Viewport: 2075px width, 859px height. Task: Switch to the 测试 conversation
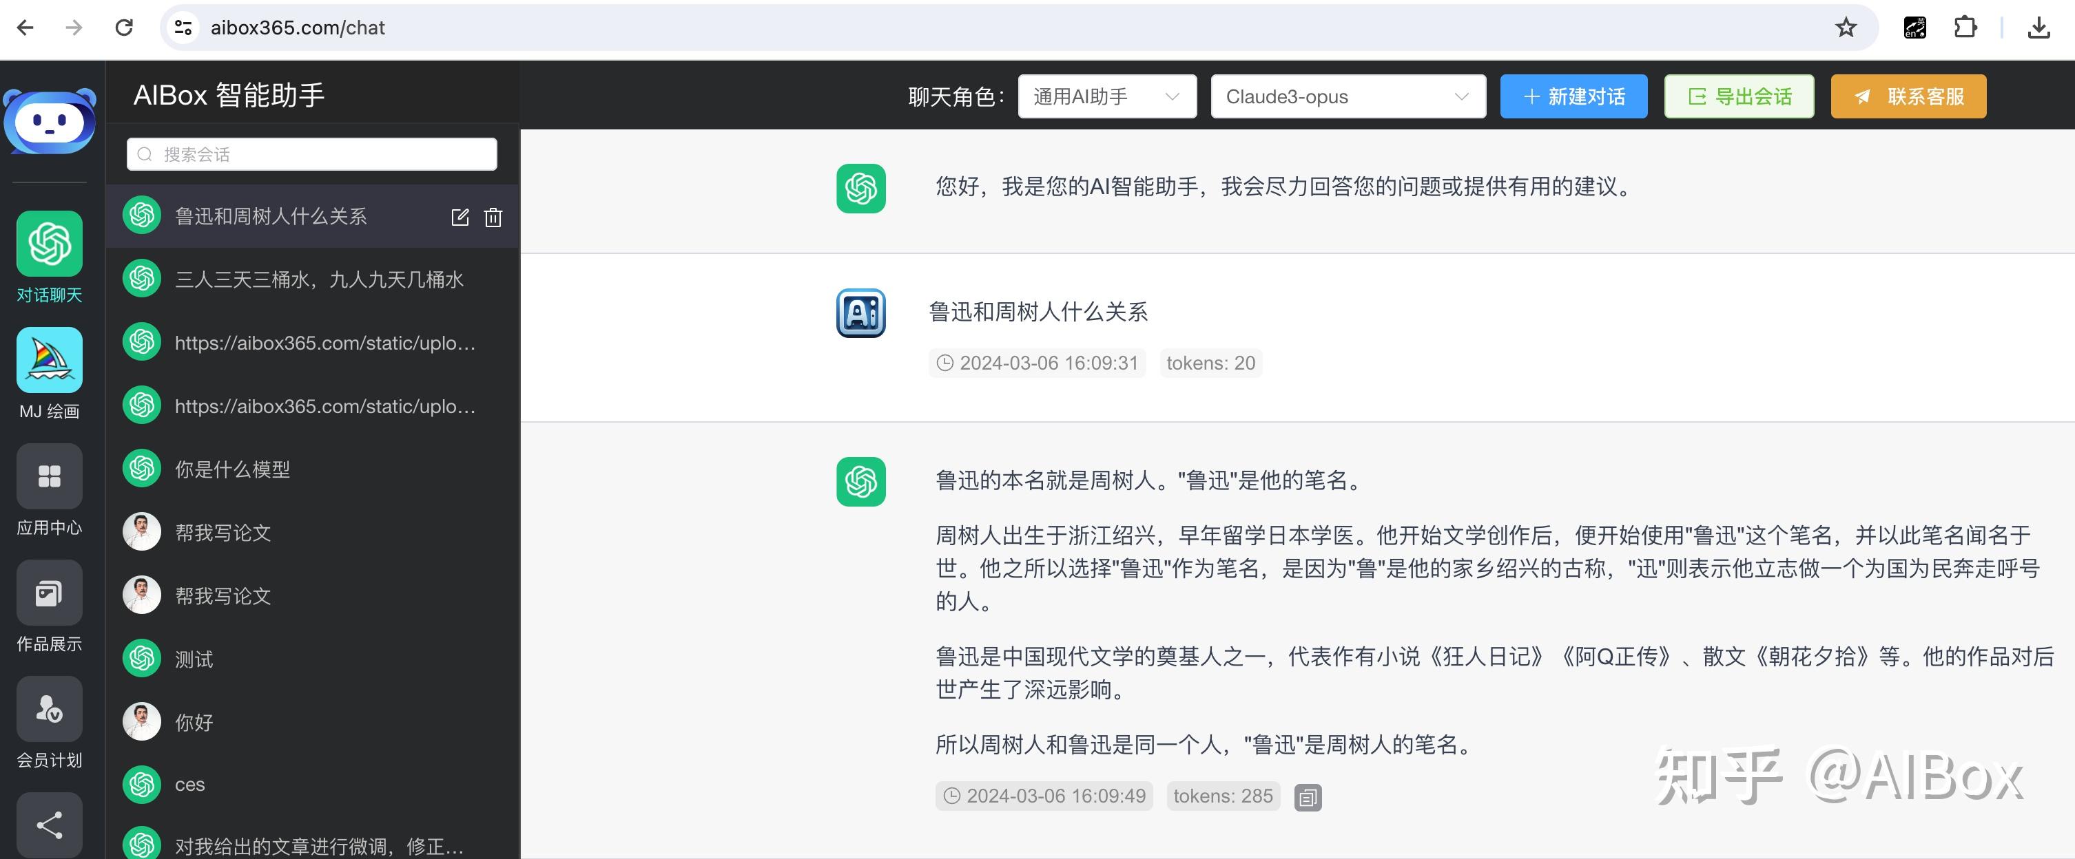click(194, 658)
